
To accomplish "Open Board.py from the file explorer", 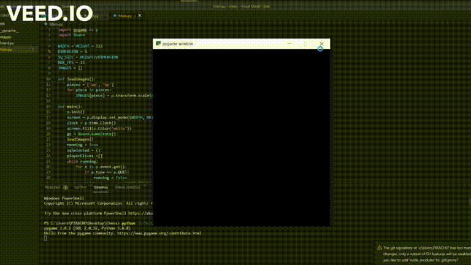I will [x=7, y=44].
